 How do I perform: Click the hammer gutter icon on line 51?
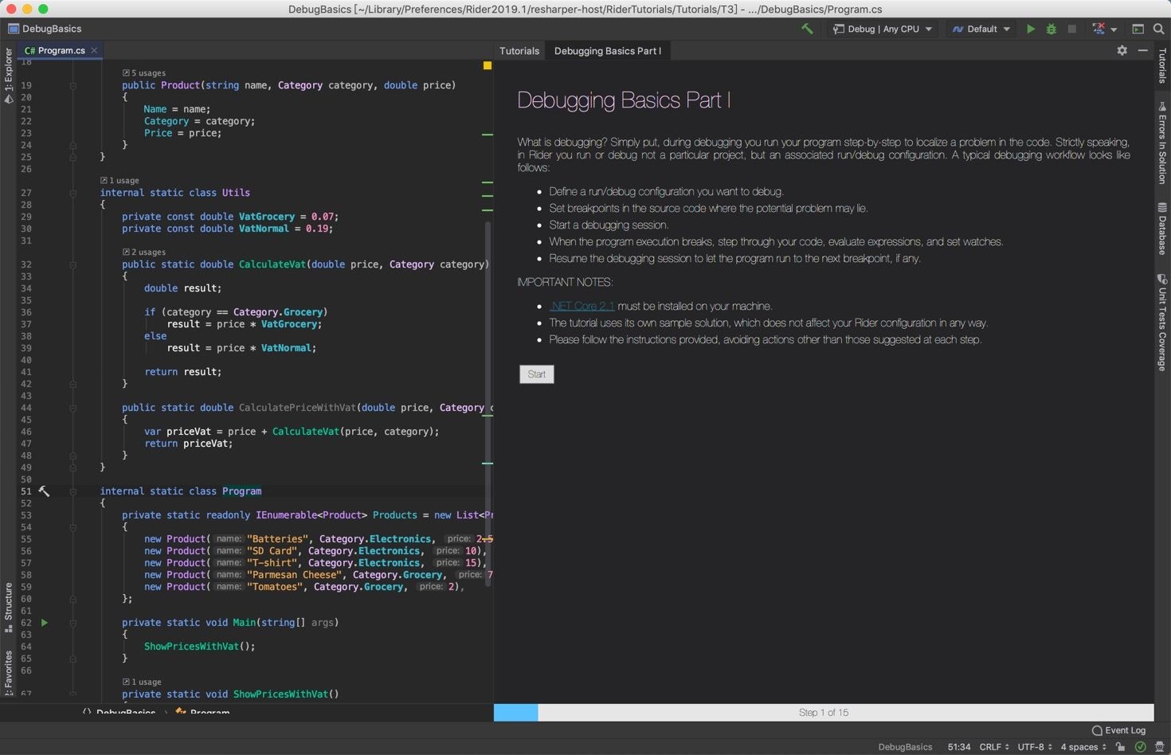[x=44, y=491]
